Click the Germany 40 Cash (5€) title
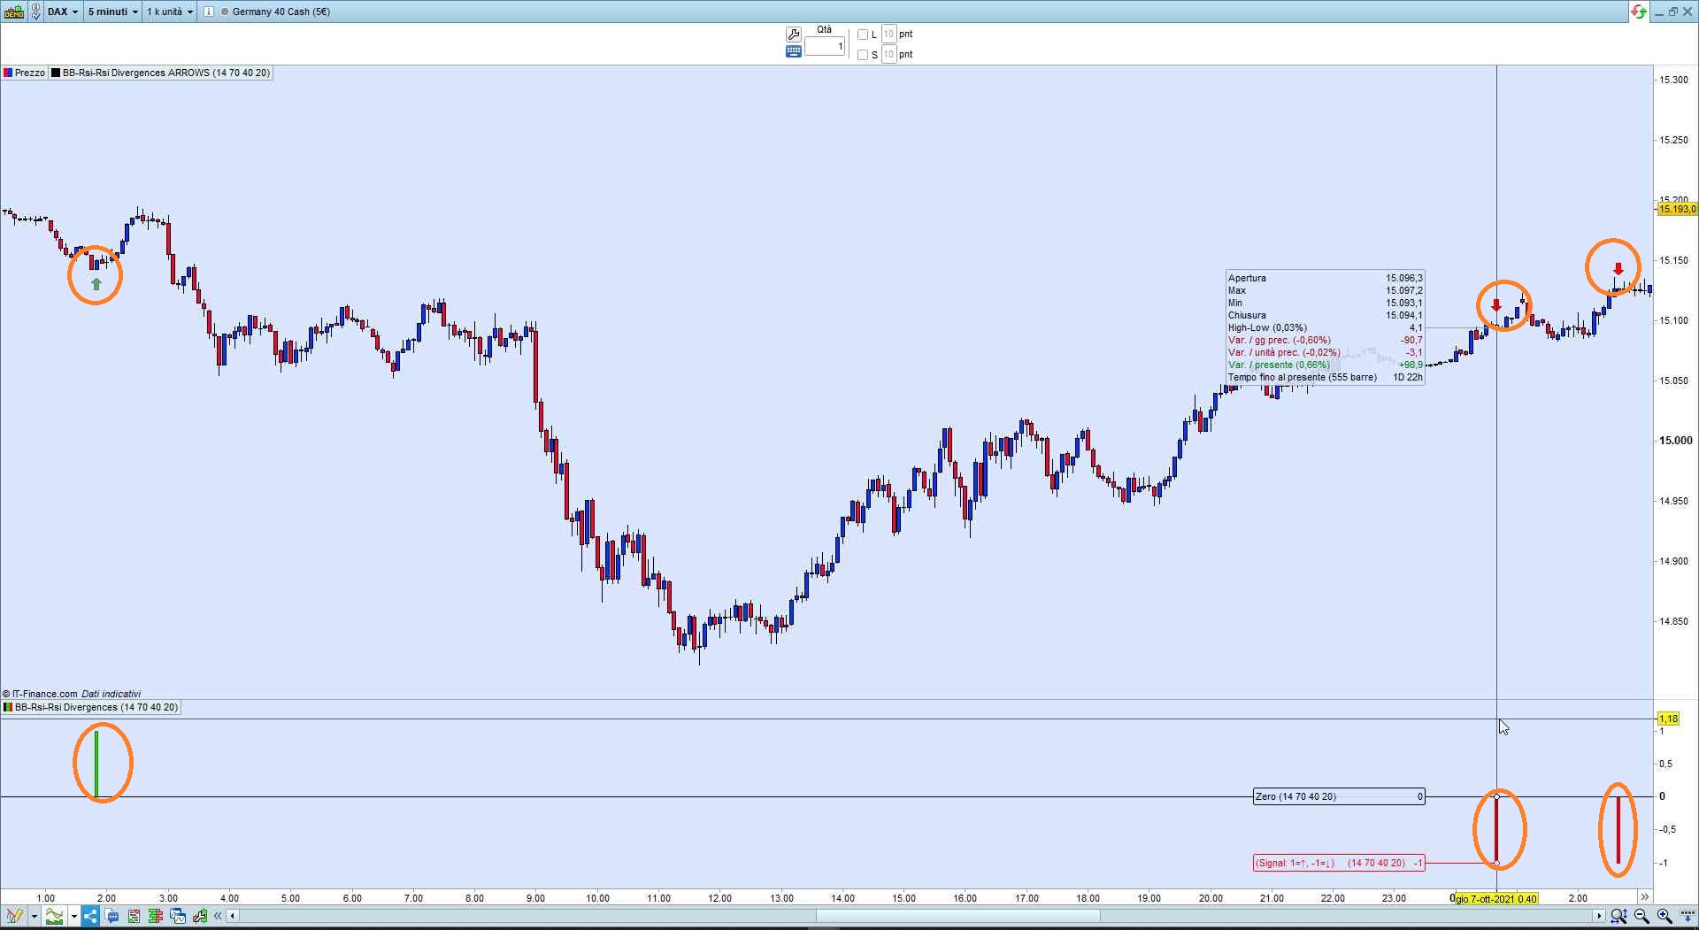This screenshot has width=1699, height=930. point(281,12)
